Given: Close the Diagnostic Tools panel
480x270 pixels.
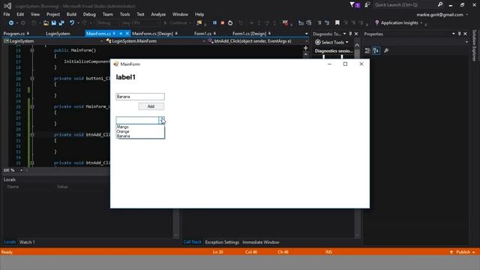Looking at the screenshot, I should click(x=356, y=34).
